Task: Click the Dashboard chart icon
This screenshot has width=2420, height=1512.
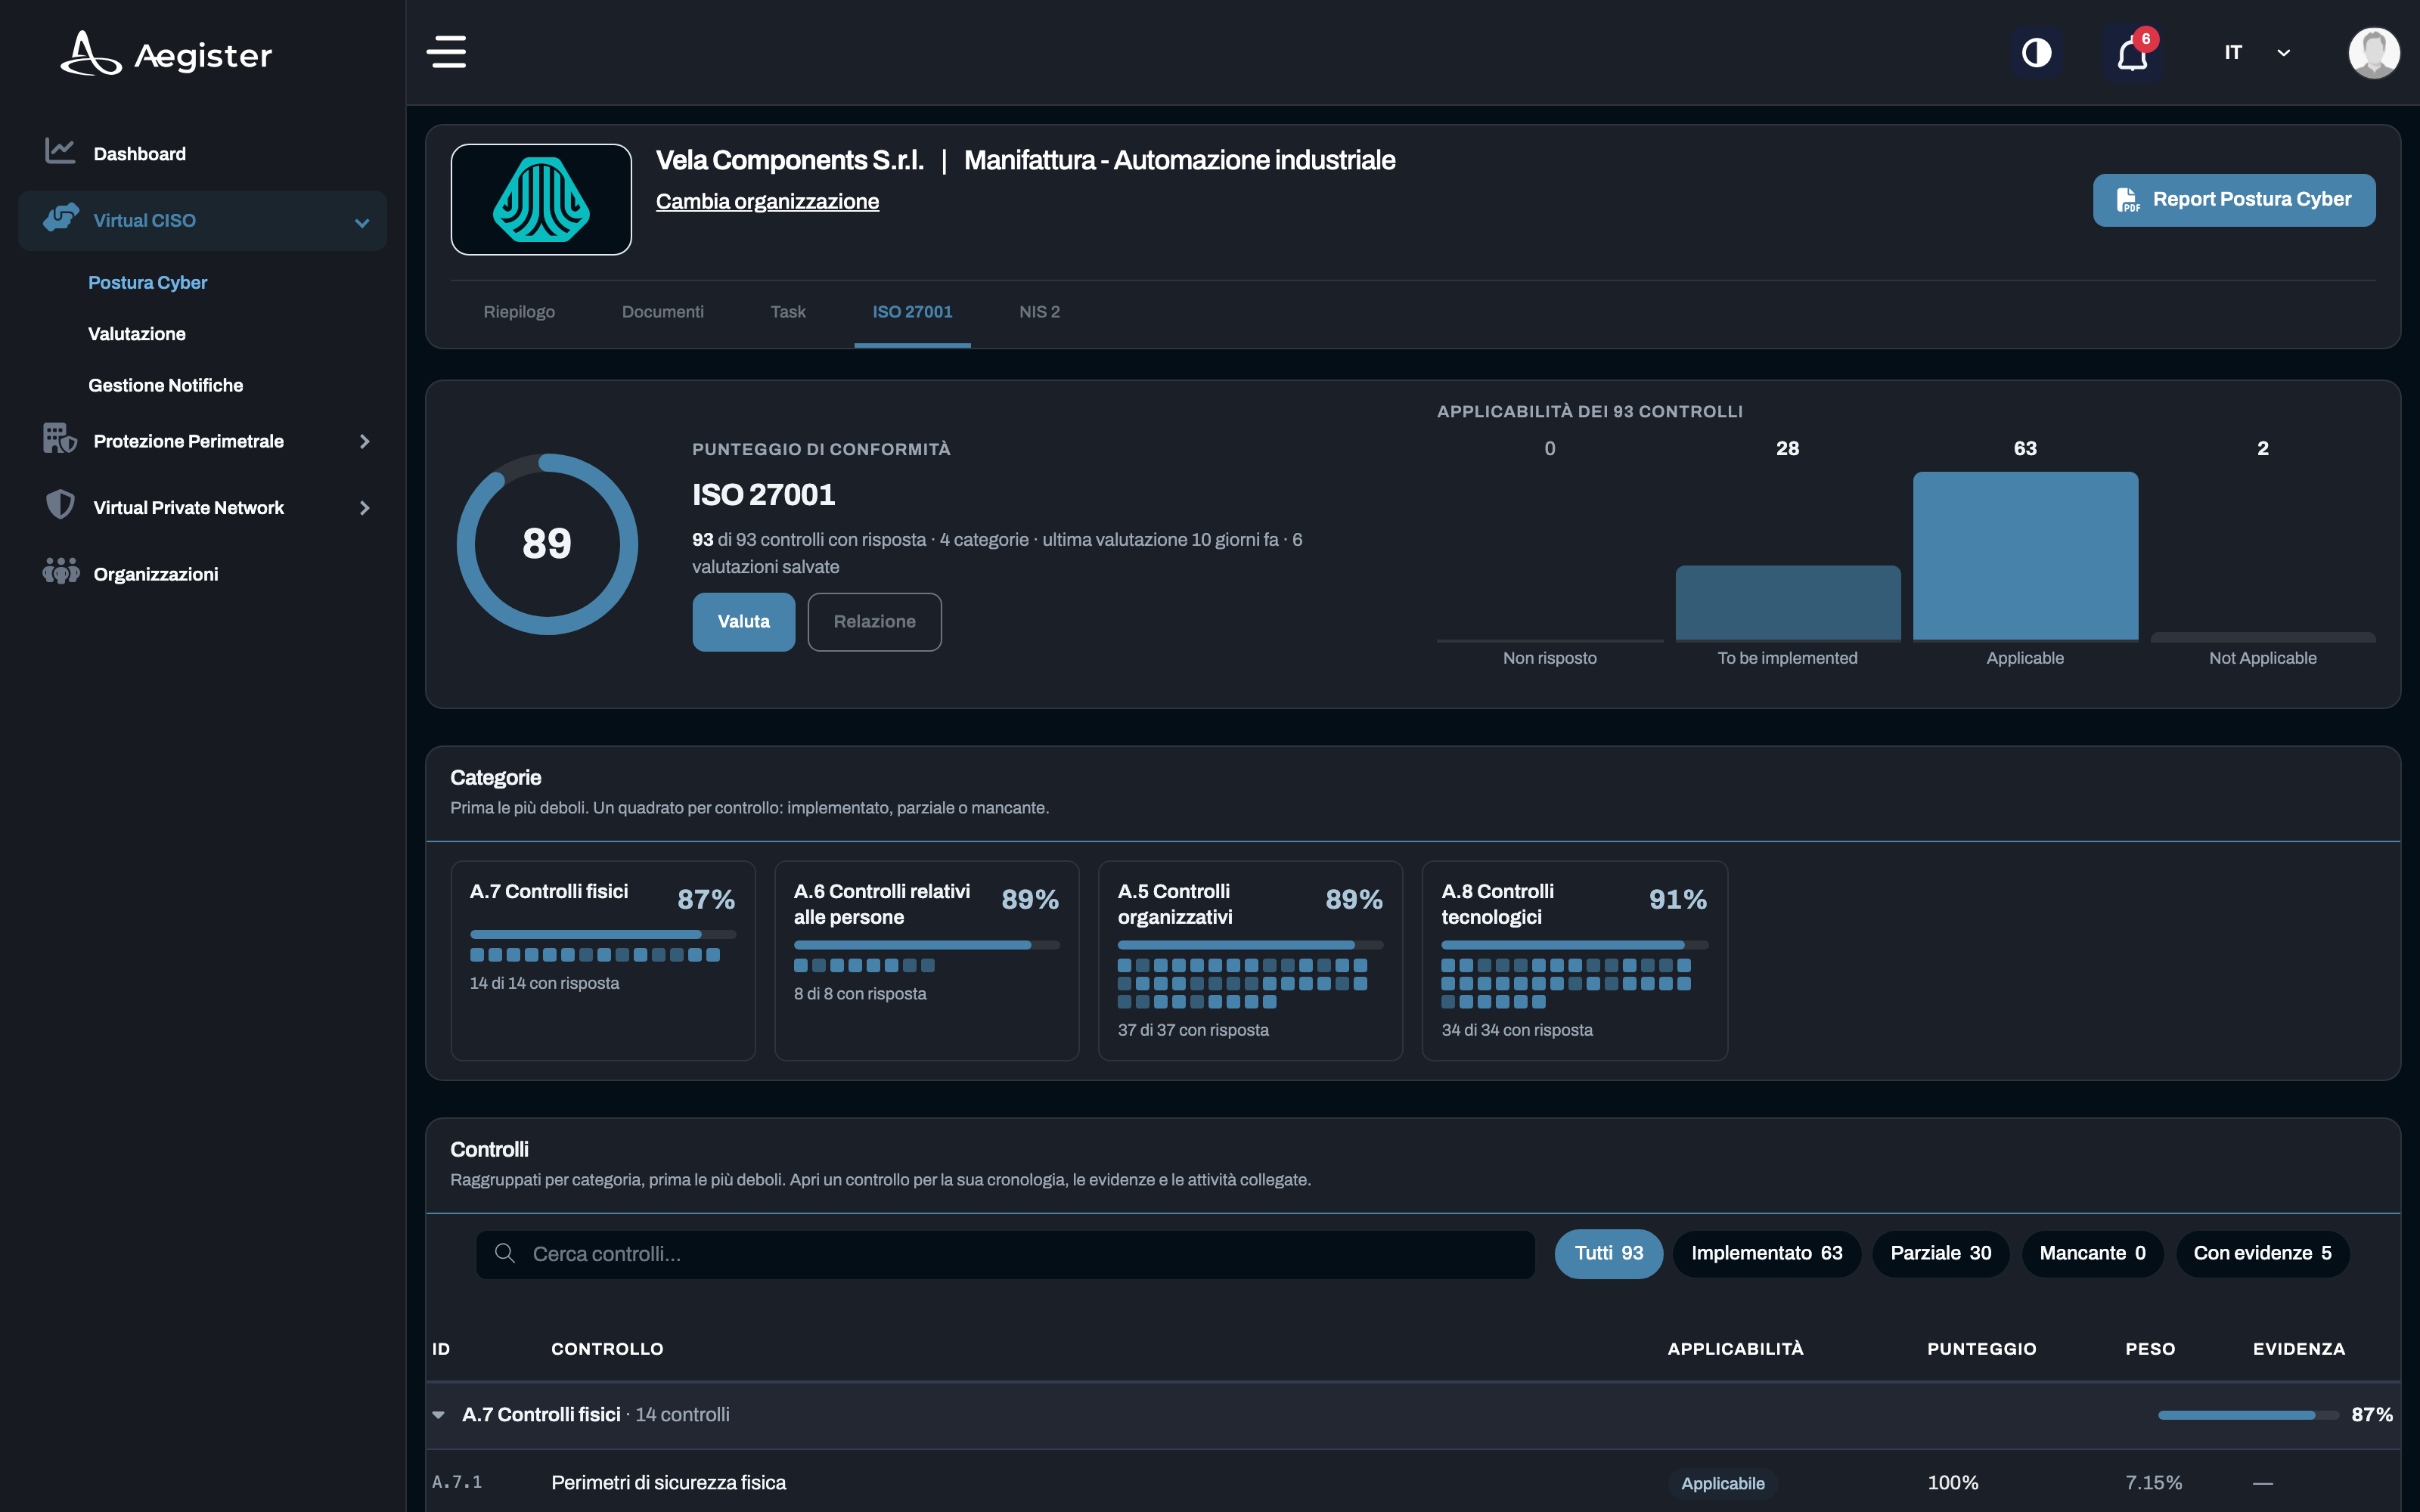Action: click(x=60, y=152)
